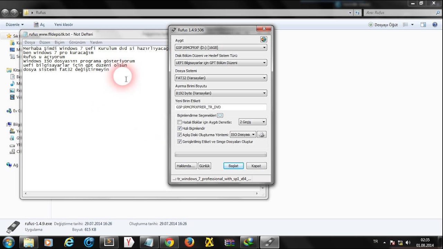443x249 pixels.
Task: Click Günlük log button in Rufus
Action: 205,166
